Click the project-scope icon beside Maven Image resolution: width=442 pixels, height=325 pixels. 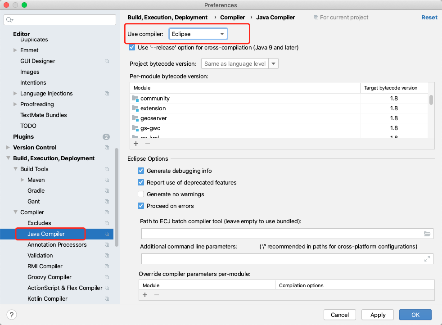[107, 180]
